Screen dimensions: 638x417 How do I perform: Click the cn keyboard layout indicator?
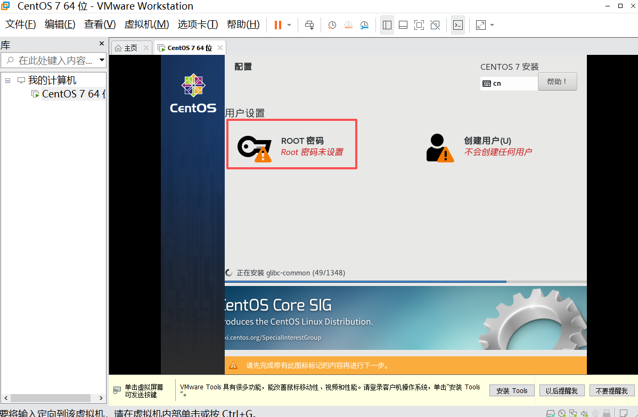pyautogui.click(x=509, y=84)
